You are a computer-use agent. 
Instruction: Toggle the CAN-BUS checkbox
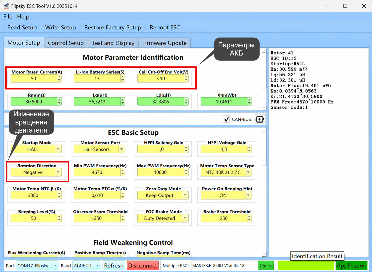226,119
